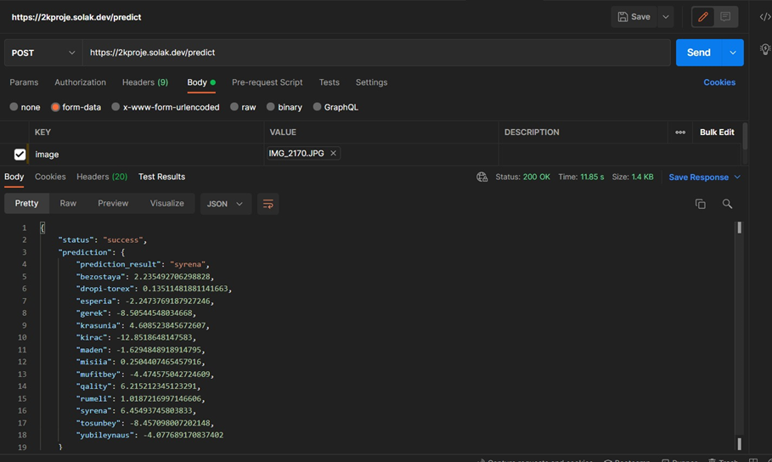
Task: Click the column options three-dots icon
Action: pos(680,132)
